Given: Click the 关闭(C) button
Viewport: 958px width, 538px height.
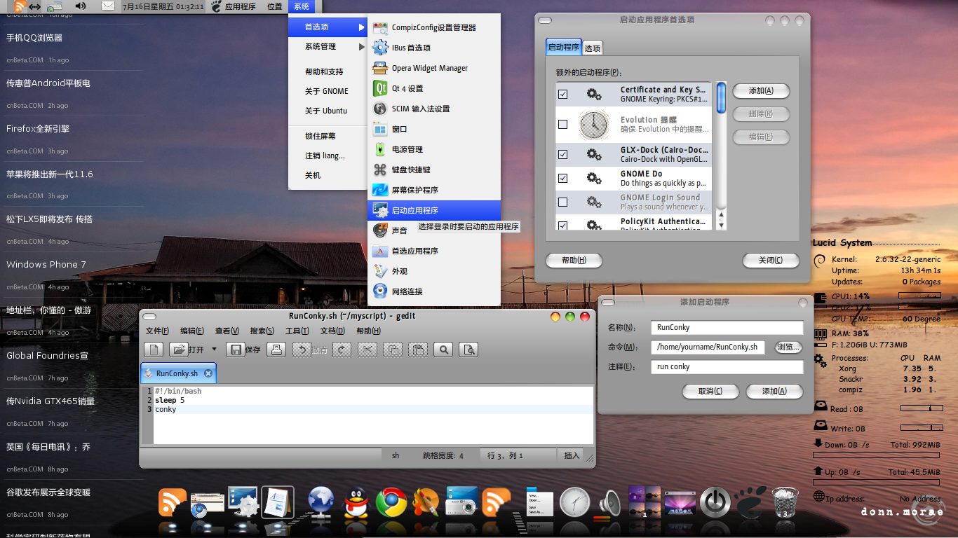Looking at the screenshot, I should [771, 260].
